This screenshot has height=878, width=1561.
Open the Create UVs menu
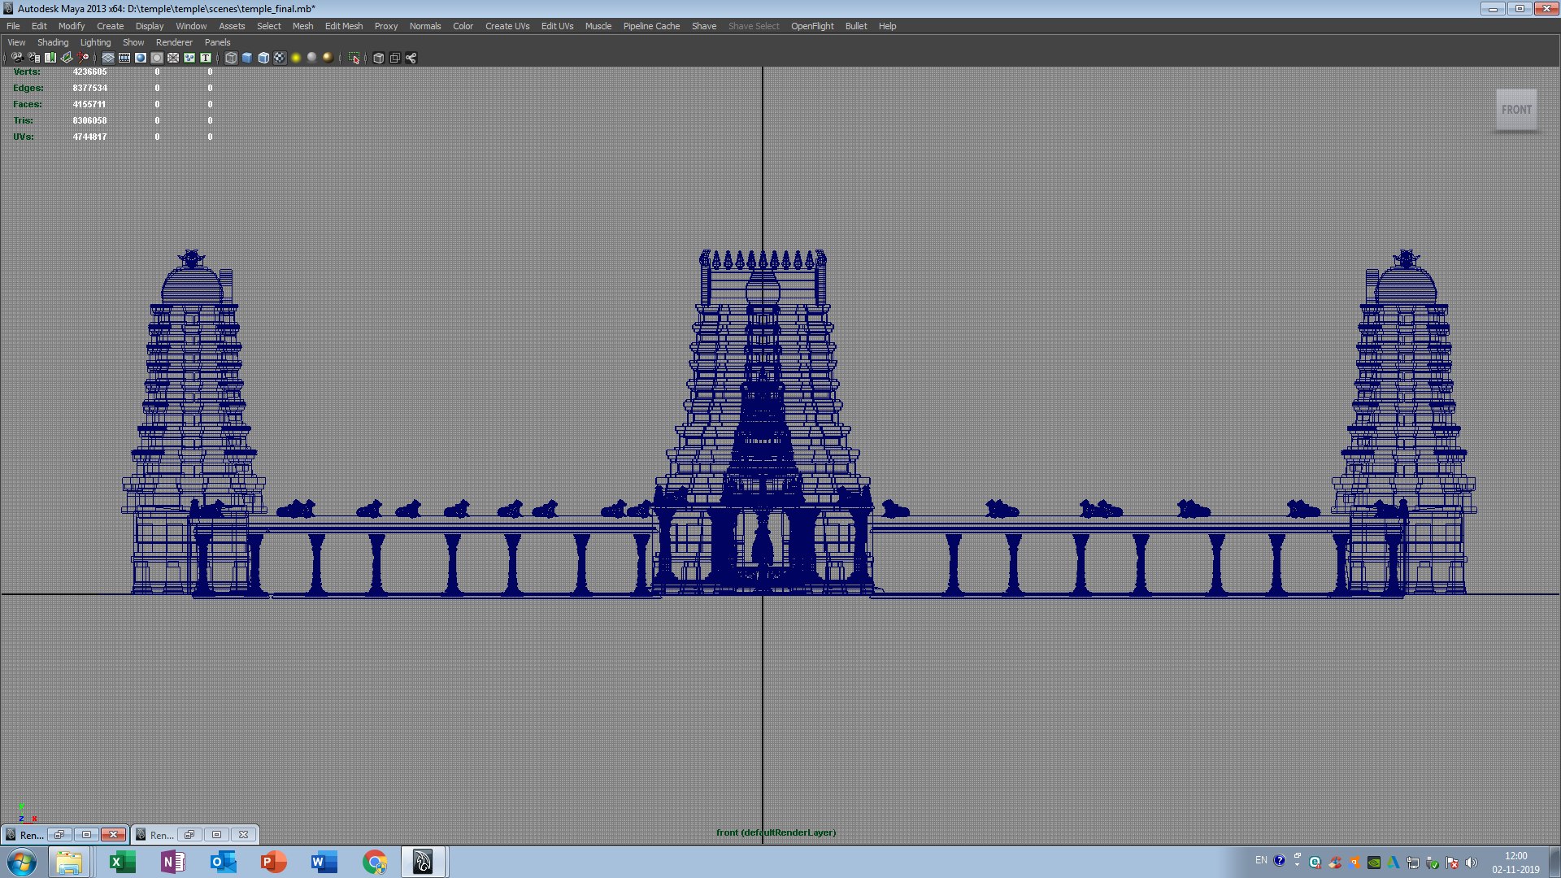507,26
